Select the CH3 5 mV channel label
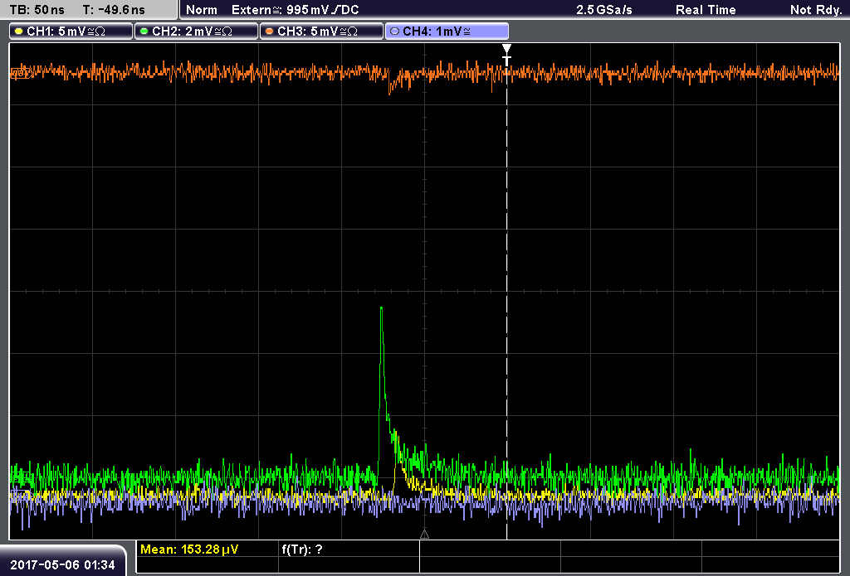Viewport: 850px width, 576px height. (x=321, y=31)
